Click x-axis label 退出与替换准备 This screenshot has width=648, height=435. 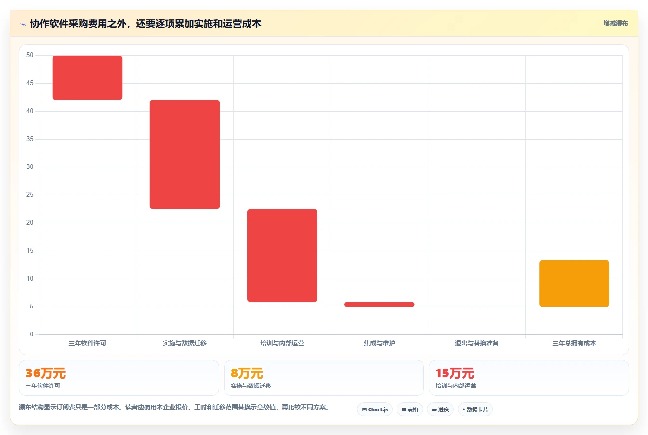coord(476,343)
